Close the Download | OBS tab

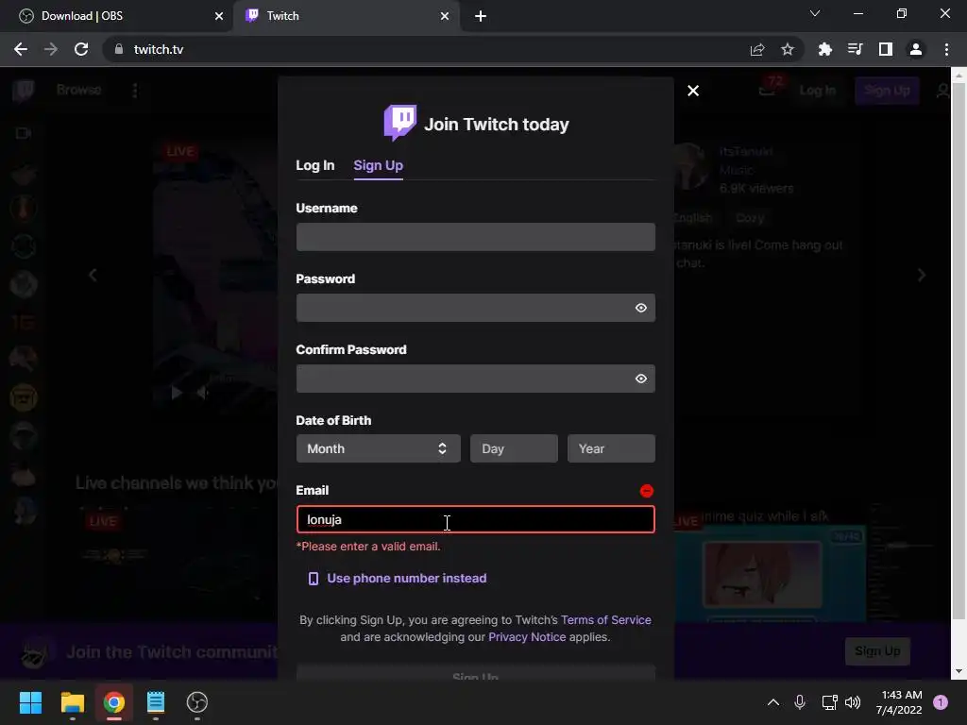(x=219, y=16)
